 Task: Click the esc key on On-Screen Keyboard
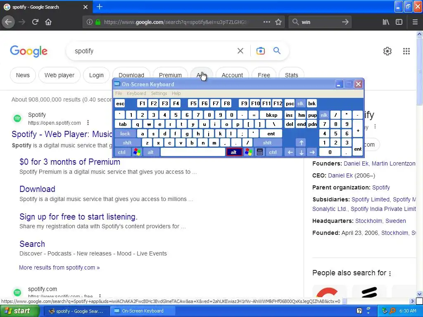pos(120,104)
